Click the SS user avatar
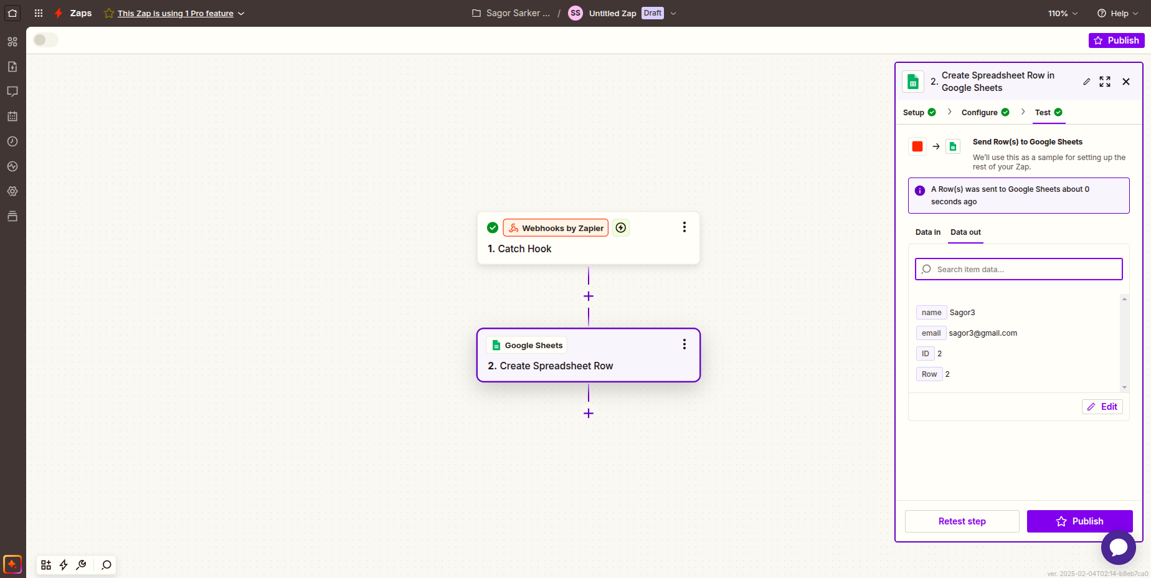 pos(575,13)
